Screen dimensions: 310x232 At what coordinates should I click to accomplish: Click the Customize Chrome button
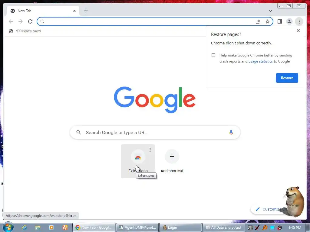pyautogui.click(x=269, y=209)
